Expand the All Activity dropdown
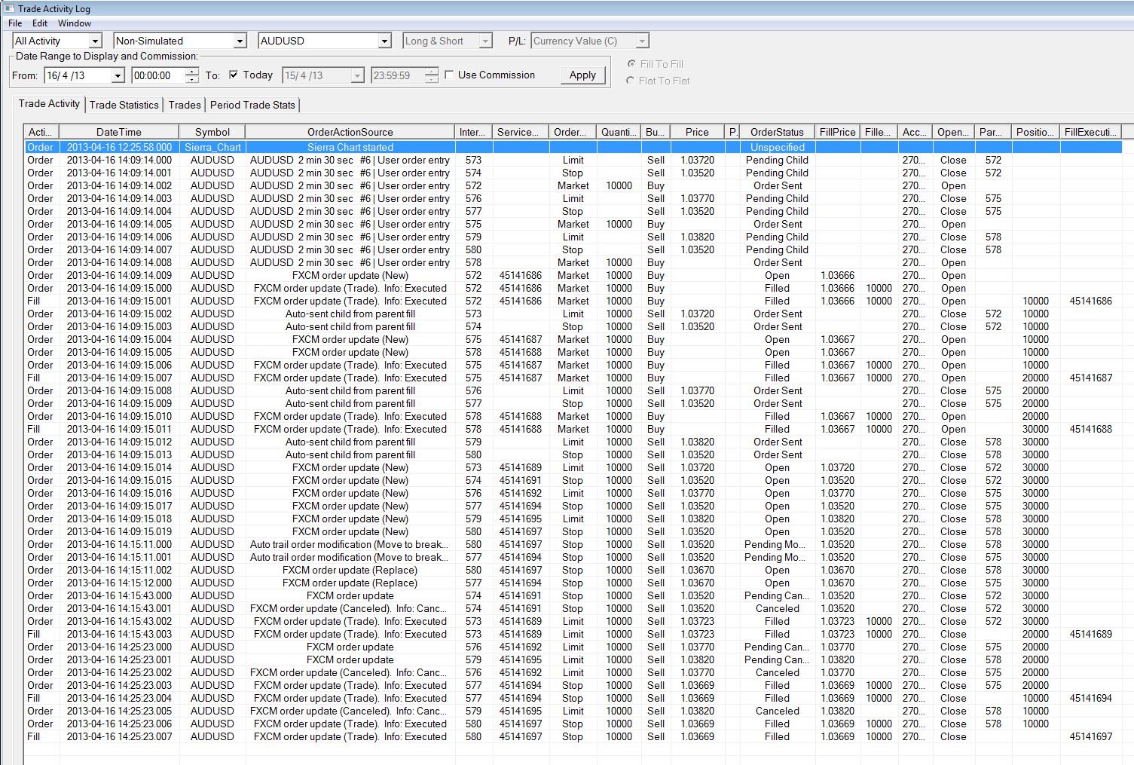Viewport: 1134px width, 765px height. (95, 41)
